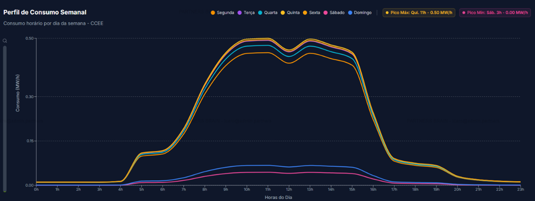Click the orange dot beside Segunda
Image resolution: width=535 pixels, height=201 pixels.
[213, 13]
